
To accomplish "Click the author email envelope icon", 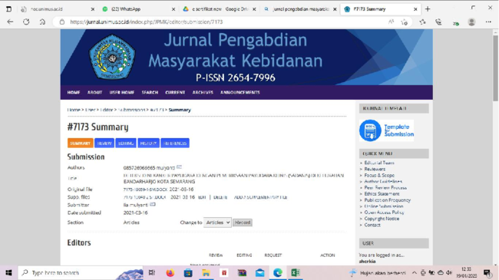I will (x=179, y=167).
